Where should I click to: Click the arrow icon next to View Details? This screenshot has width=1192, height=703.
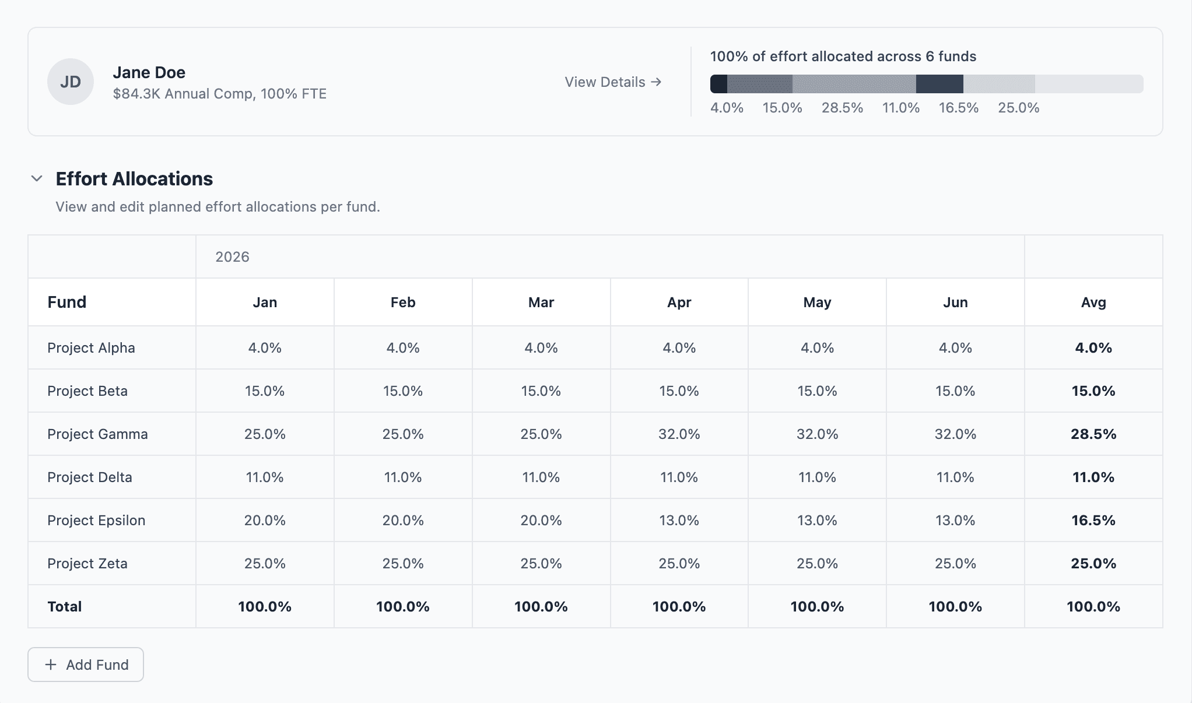(x=657, y=82)
